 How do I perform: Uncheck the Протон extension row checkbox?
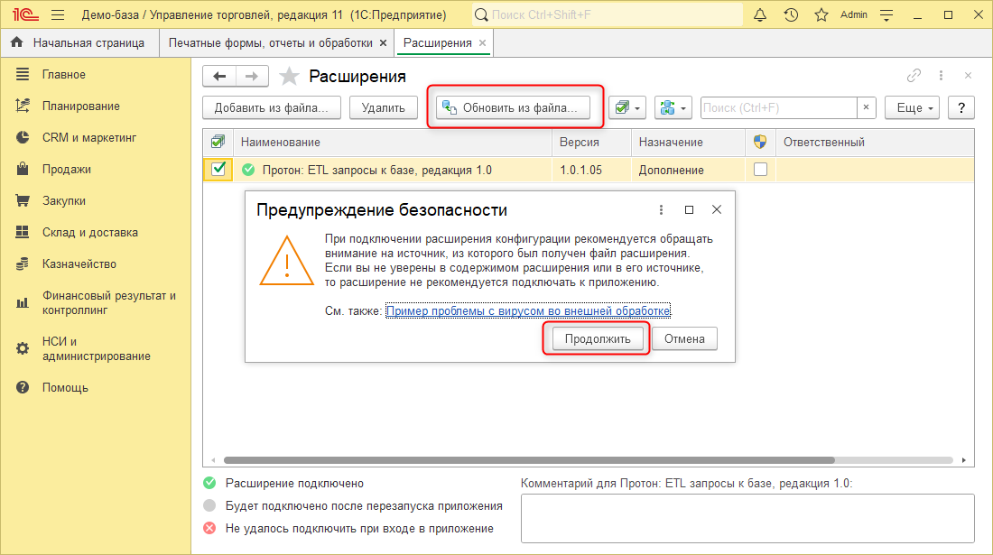point(218,170)
